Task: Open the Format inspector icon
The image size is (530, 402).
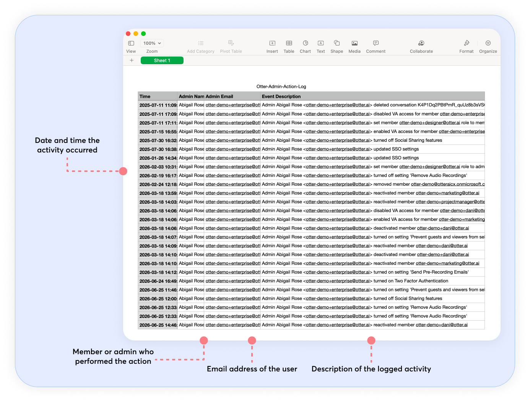Action: pyautogui.click(x=467, y=43)
